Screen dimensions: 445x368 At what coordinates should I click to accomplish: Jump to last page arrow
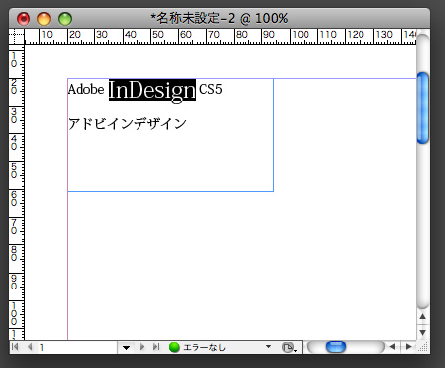click(156, 347)
